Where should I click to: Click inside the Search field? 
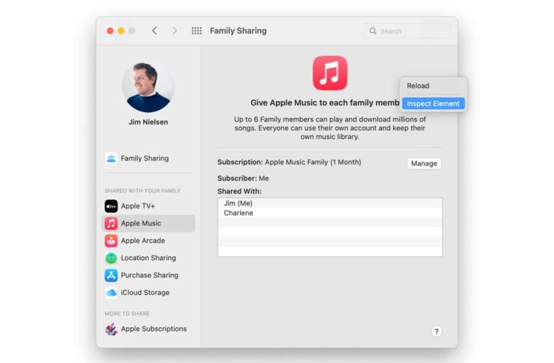407,31
